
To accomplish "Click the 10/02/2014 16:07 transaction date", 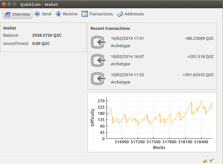I will (x=127, y=57).
